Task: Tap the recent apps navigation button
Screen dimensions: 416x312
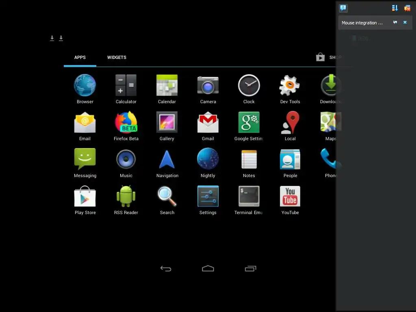Action: coord(250,269)
